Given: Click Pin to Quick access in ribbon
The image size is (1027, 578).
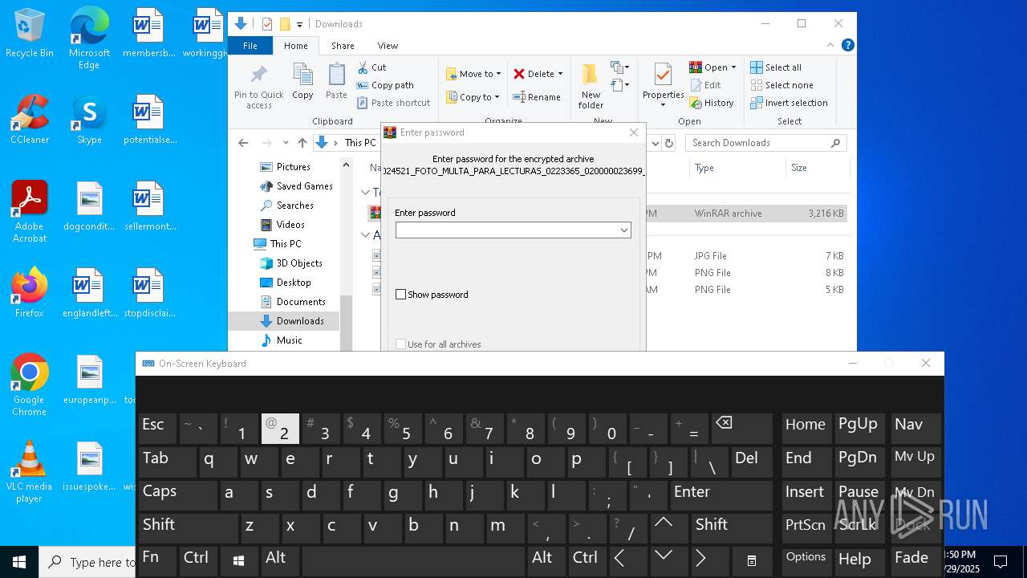Looking at the screenshot, I should (258, 87).
